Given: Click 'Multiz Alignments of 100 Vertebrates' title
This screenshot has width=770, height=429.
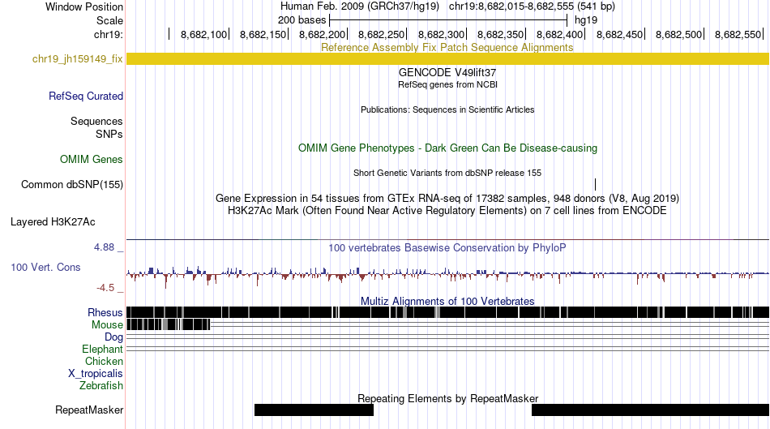Looking at the screenshot, I should click(447, 301).
